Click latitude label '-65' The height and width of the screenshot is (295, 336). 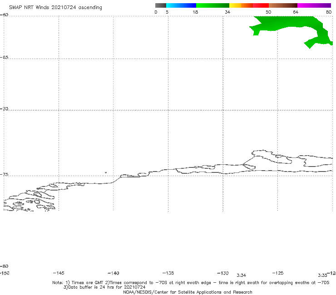tap(4, 58)
